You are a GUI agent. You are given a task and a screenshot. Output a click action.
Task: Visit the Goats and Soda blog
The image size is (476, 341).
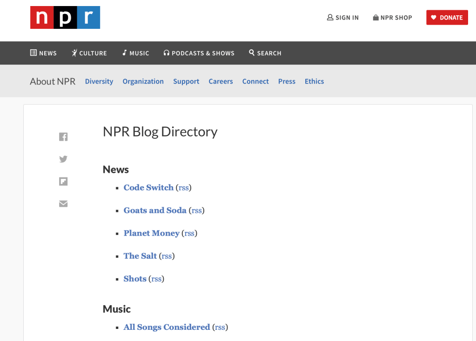[x=155, y=210]
